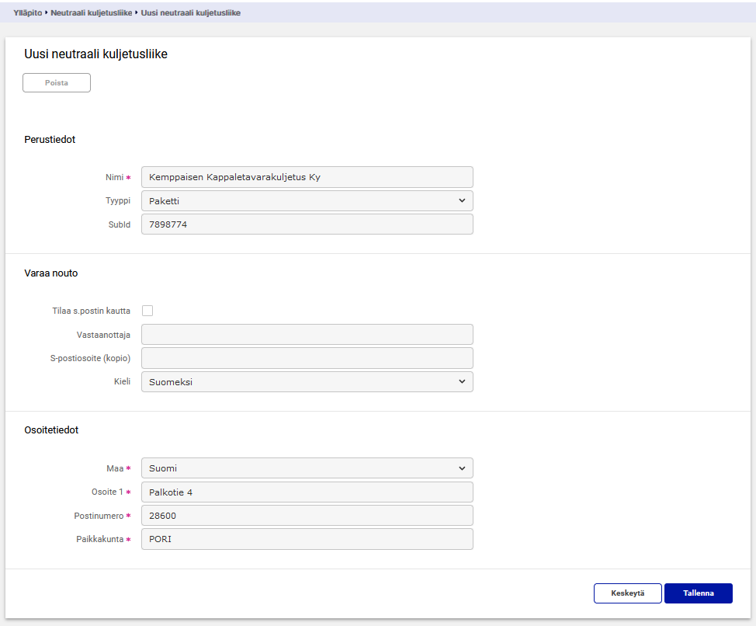Enable the 'Tilaa s.postin kautta' checkbox
756x626 pixels.
coord(147,311)
